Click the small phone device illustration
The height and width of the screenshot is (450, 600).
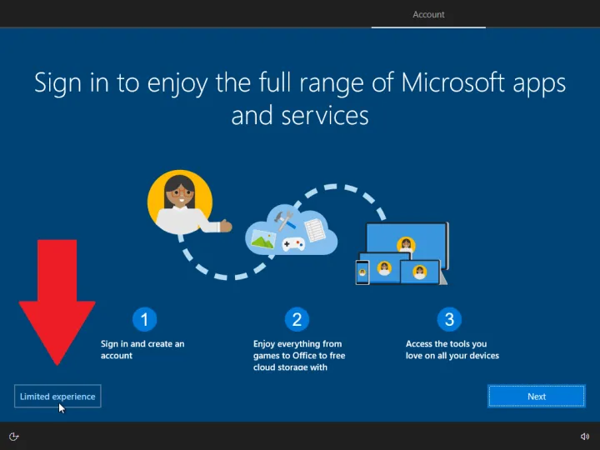point(362,272)
